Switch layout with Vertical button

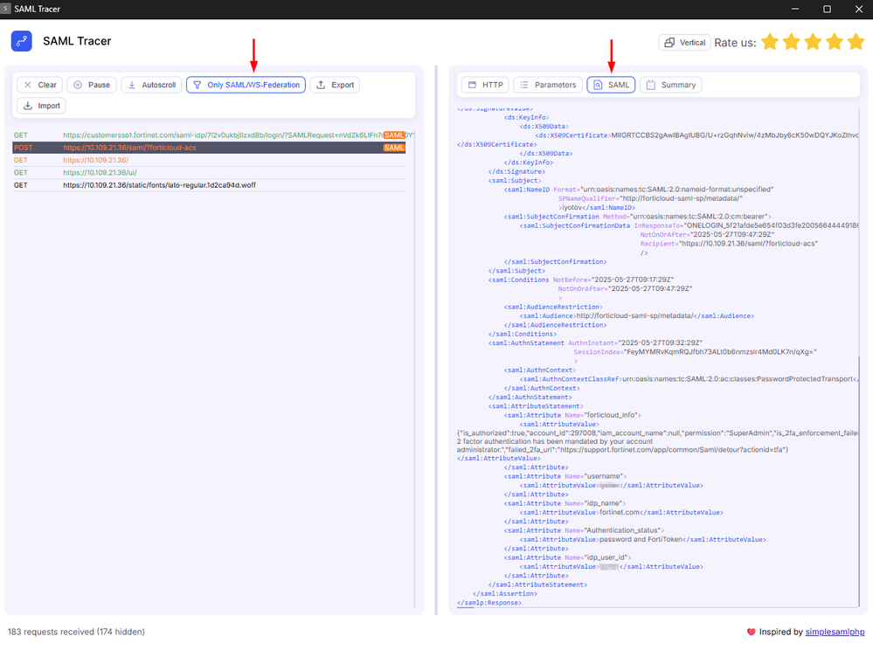pos(684,42)
